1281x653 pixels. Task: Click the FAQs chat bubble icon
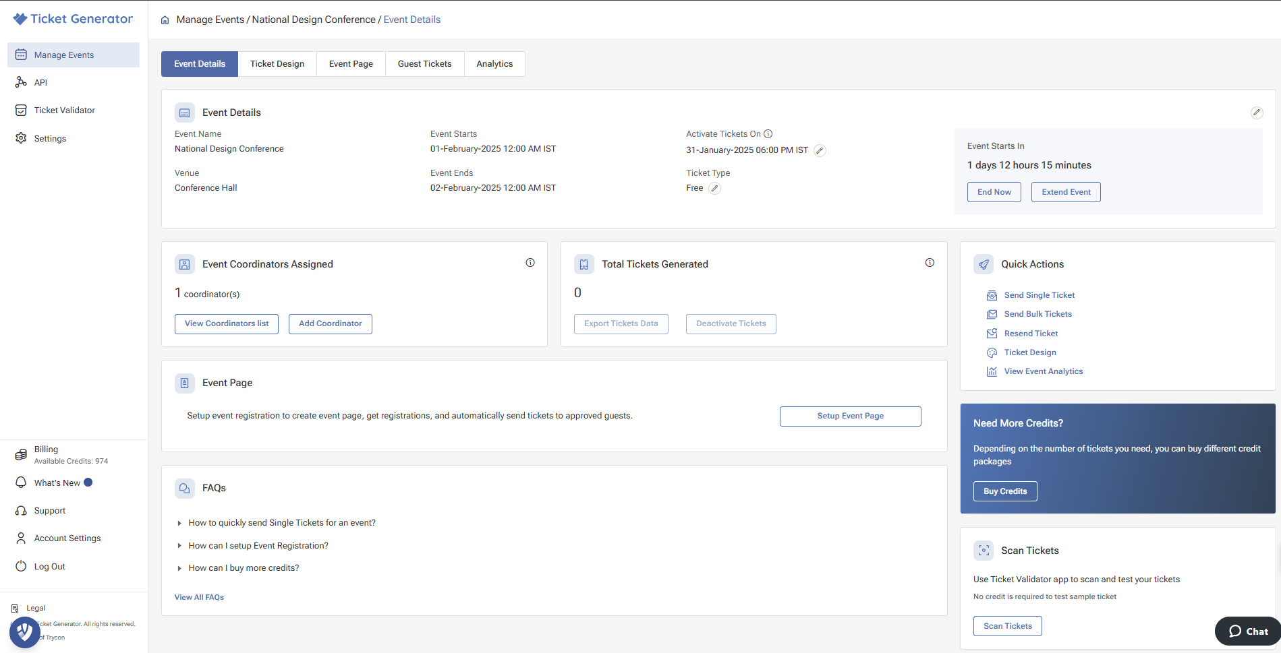tap(185, 489)
